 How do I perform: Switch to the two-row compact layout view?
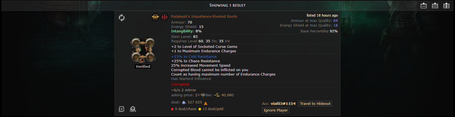(424, 6)
